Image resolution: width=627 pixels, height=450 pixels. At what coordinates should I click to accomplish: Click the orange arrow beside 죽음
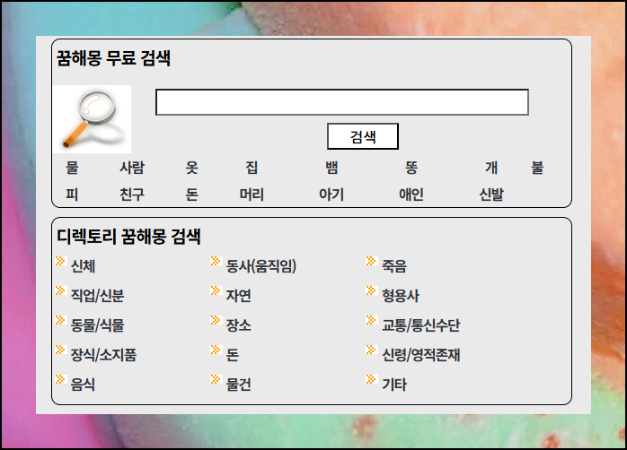pyautogui.click(x=372, y=261)
